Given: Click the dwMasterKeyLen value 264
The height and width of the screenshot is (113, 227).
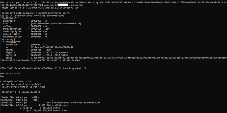Looking at the screenshot, I should pos(47,29).
